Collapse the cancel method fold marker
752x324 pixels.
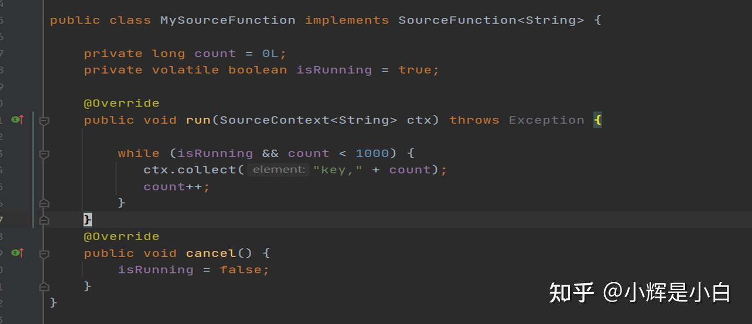point(44,254)
